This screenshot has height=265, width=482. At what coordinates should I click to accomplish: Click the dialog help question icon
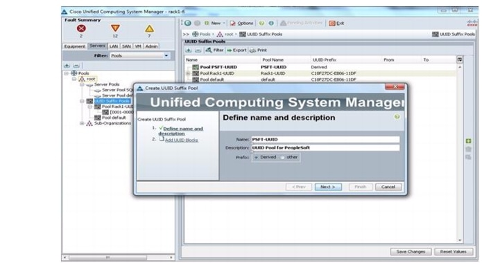397,117
